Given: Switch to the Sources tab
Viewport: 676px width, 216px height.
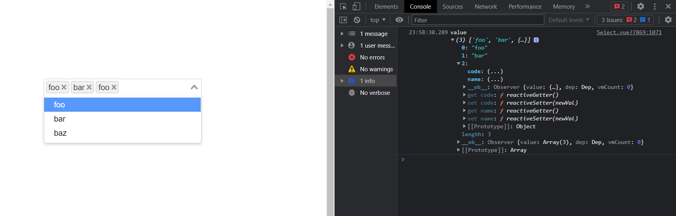Looking at the screenshot, I should pos(453,6).
